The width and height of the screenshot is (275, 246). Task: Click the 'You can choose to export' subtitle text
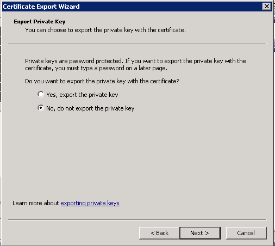105,30
